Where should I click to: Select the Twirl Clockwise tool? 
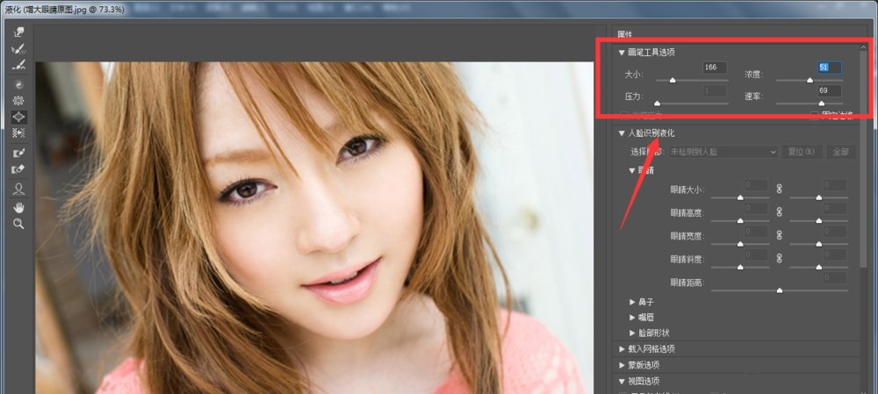[x=18, y=84]
